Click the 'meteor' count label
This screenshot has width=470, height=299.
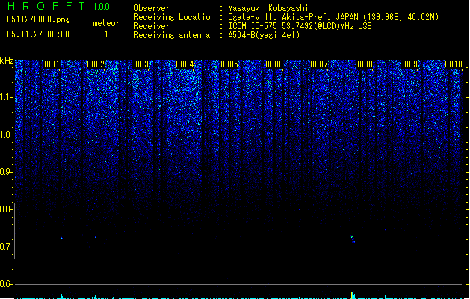click(106, 23)
